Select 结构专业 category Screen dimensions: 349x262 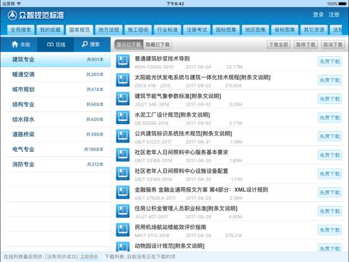(x=56, y=104)
